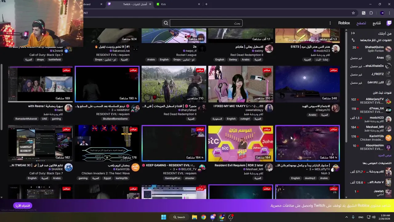Open File Explorer from the taskbar

(x=195, y=217)
